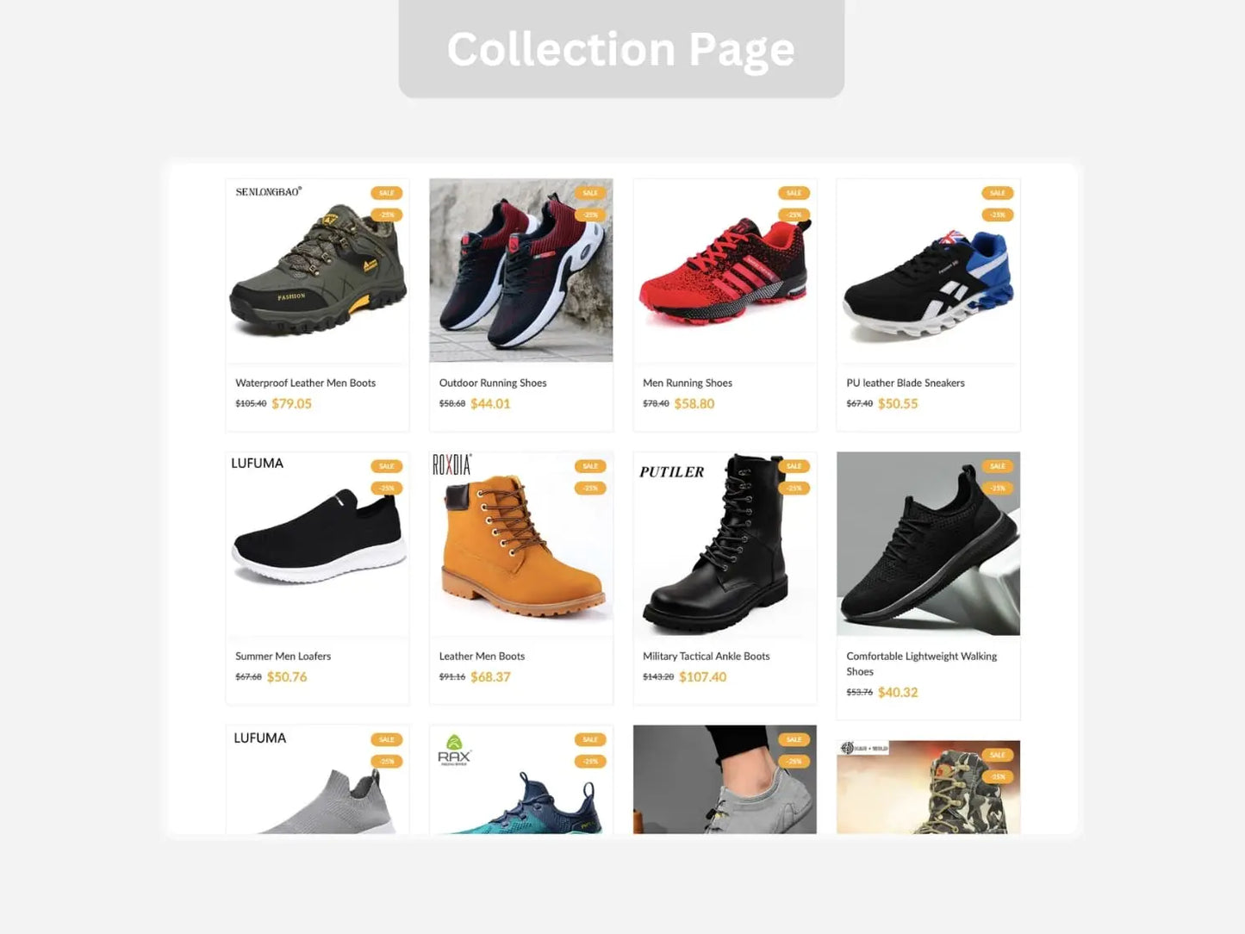Viewport: 1245px width, 934px height.
Task: Click the Leather Men Boots title link
Action: point(482,657)
